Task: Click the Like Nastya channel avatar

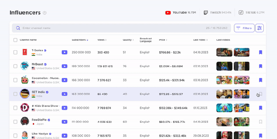Action: (25, 135)
